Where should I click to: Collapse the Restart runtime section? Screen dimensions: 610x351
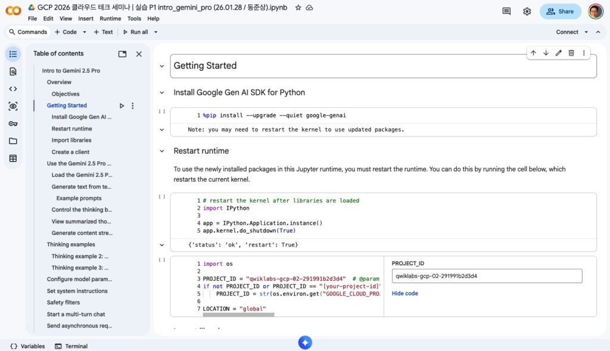coord(161,151)
